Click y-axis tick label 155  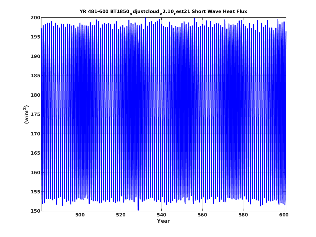[35, 192]
